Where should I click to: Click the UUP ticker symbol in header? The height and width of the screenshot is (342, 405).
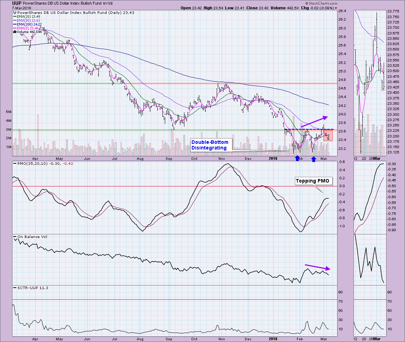7,3
